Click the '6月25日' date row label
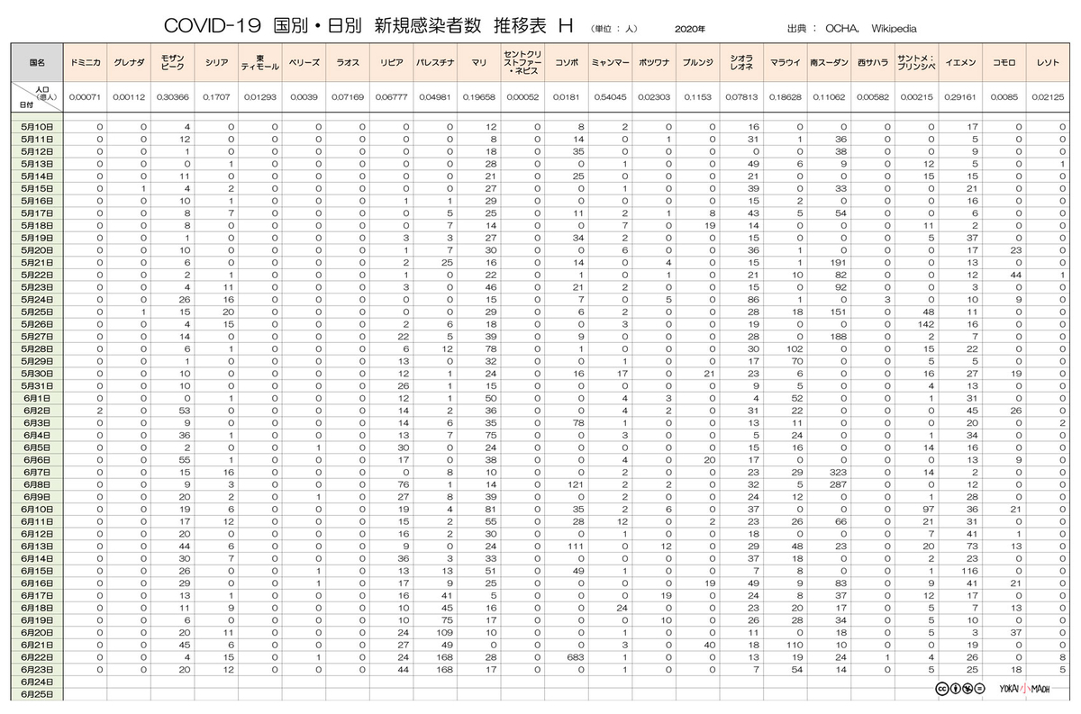Image resolution: width=1081 pixels, height=714 pixels. click(x=38, y=694)
